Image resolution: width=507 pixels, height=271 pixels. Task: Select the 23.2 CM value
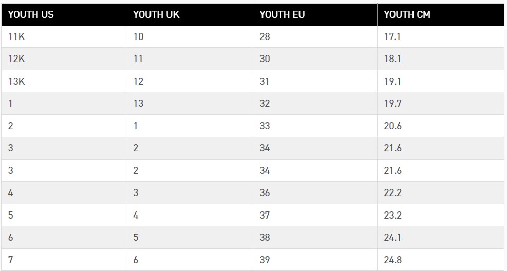point(441,215)
